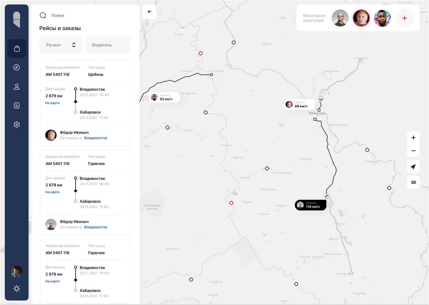Open the dark 118 км/ч speed bubble
Image resolution: width=429 pixels, height=305 pixels.
(311, 205)
